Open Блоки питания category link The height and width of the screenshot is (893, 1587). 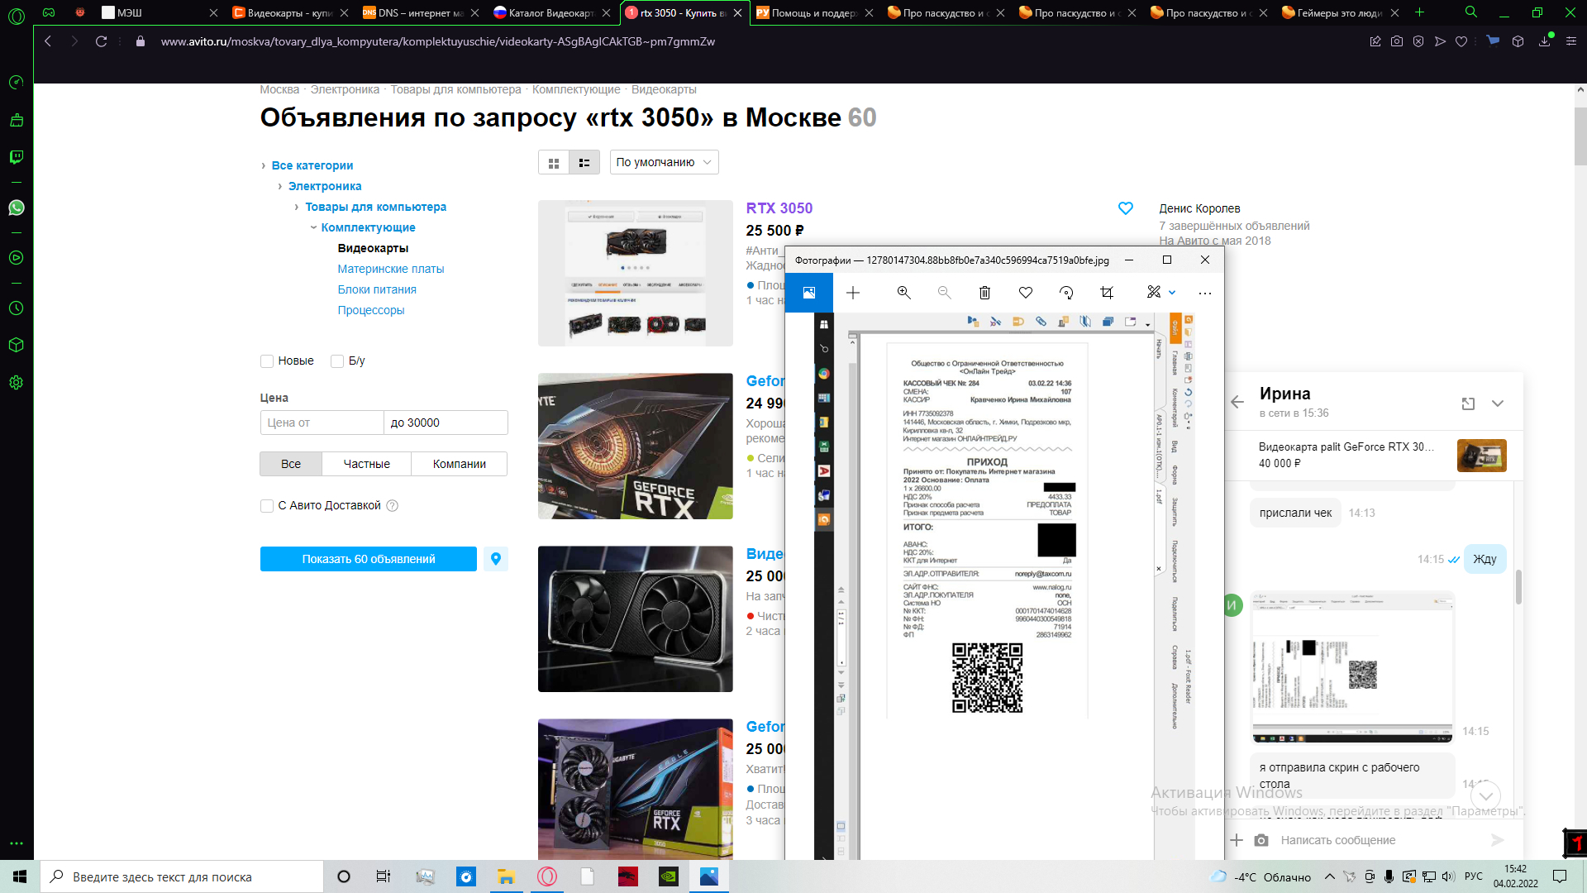(377, 289)
